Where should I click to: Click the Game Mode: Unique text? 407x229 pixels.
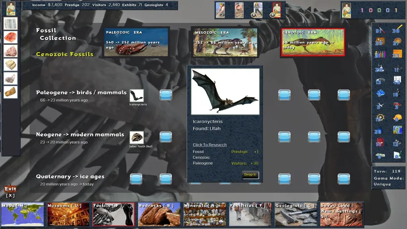(389, 181)
